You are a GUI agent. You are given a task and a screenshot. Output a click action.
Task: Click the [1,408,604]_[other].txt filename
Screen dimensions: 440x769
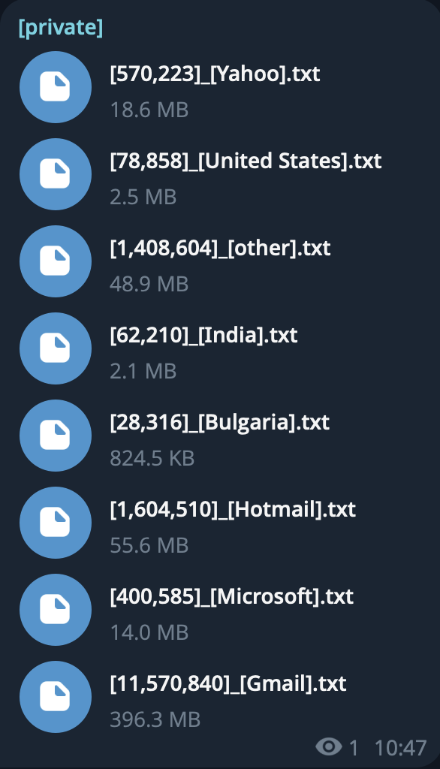[x=220, y=248]
